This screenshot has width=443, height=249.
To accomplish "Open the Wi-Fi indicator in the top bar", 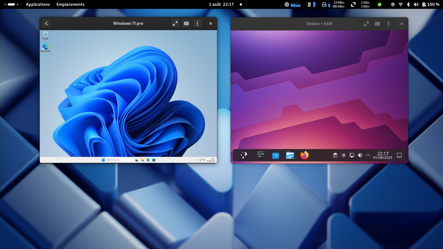I will pyautogui.click(x=400, y=4).
